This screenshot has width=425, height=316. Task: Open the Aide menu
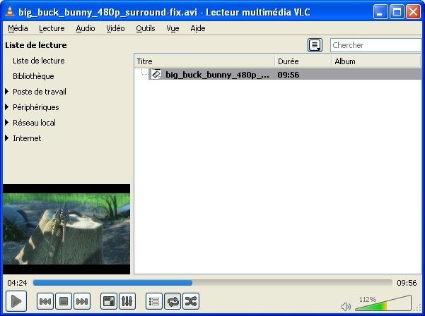tap(198, 28)
